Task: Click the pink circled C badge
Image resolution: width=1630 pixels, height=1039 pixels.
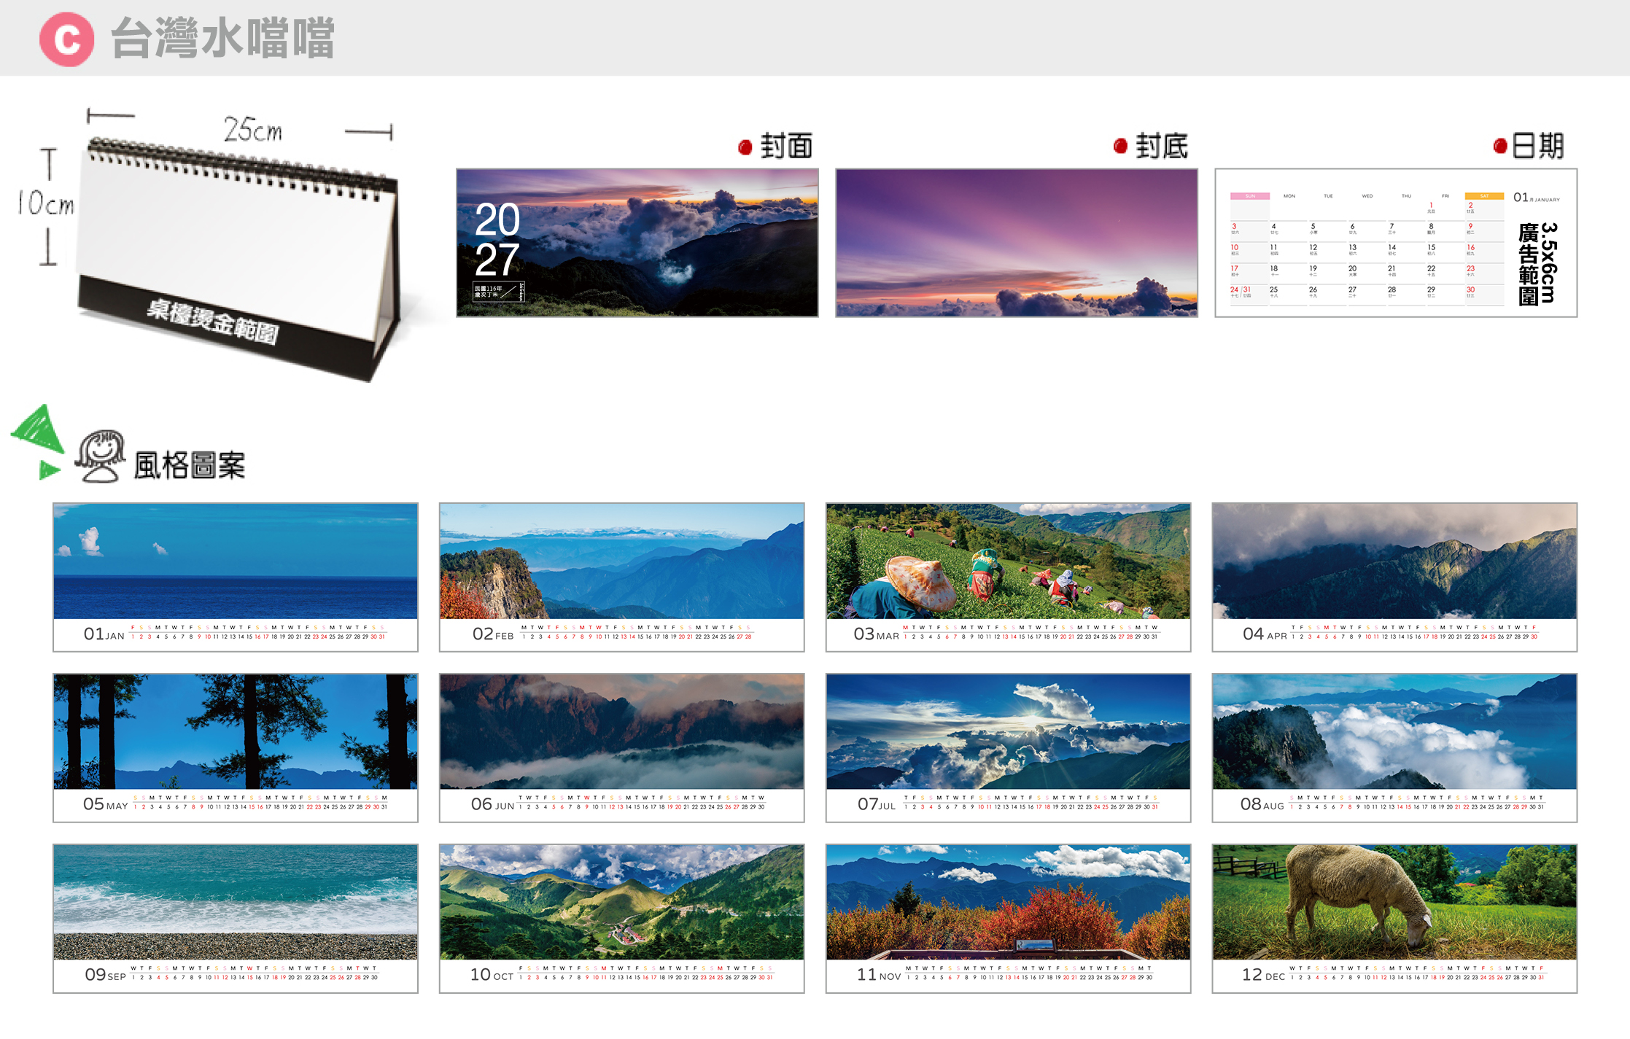Action: [x=66, y=39]
